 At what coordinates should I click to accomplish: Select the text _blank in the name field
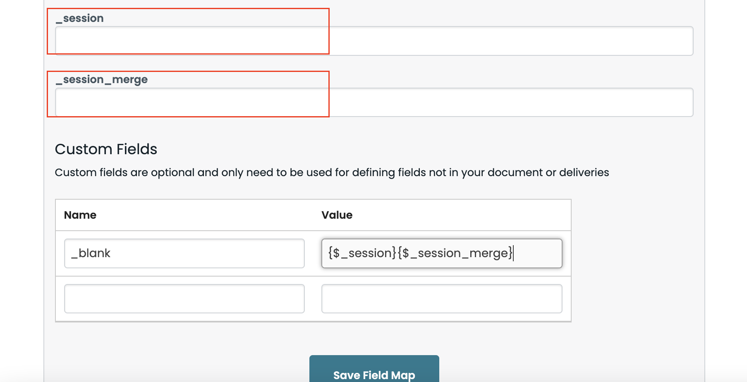[91, 253]
